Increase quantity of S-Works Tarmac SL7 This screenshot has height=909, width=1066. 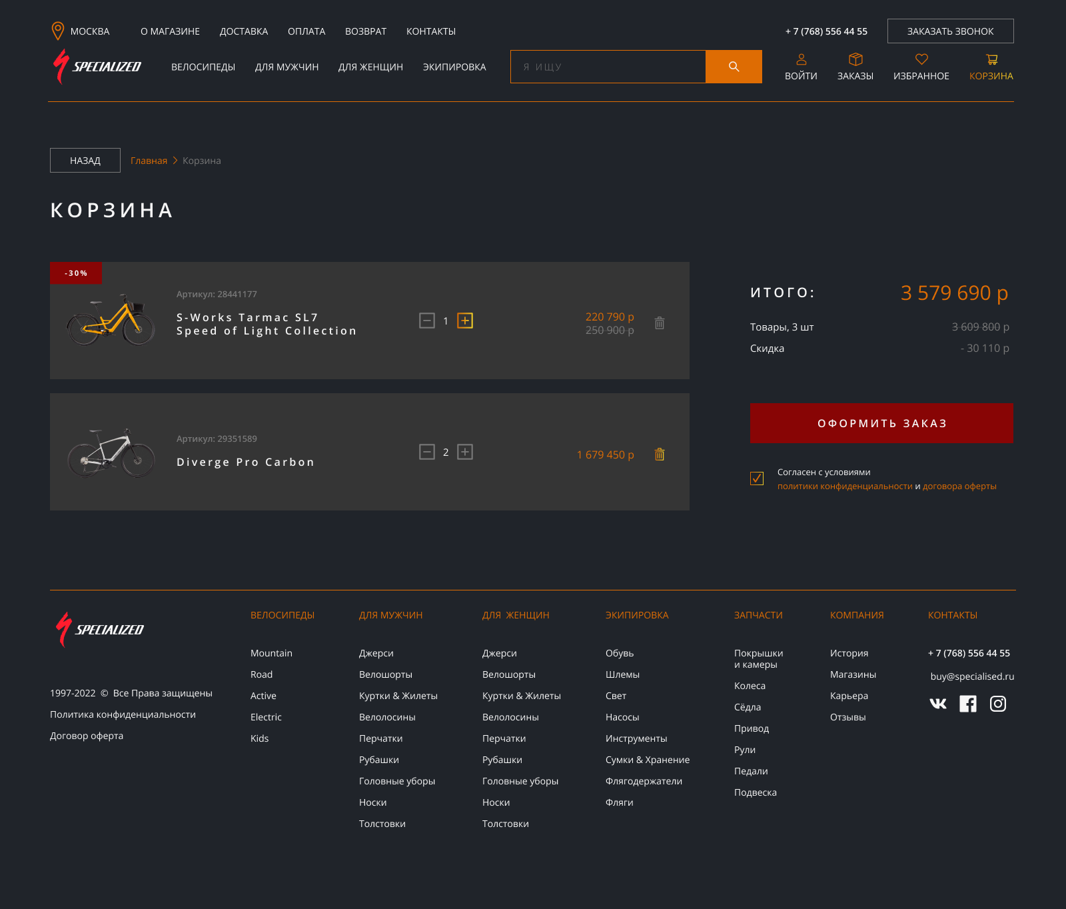[x=465, y=321]
